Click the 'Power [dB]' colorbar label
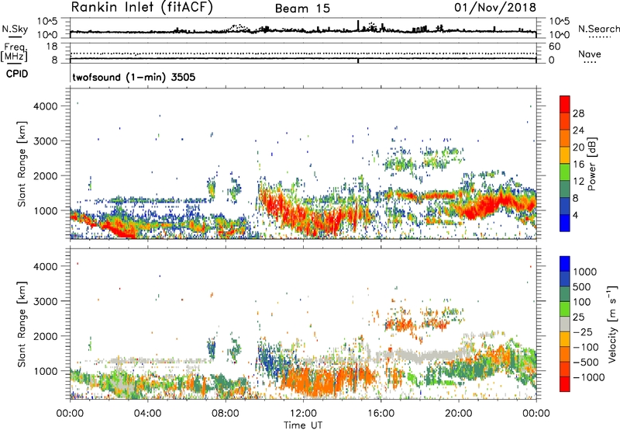 click(x=591, y=164)
